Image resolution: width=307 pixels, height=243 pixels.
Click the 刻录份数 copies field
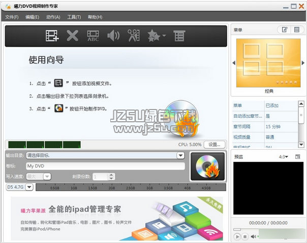pos(100,177)
